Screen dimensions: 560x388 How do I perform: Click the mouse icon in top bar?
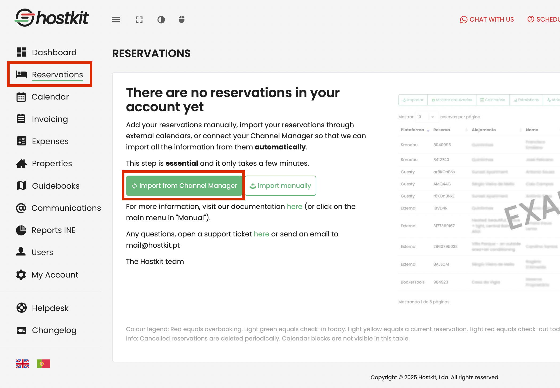point(182,19)
